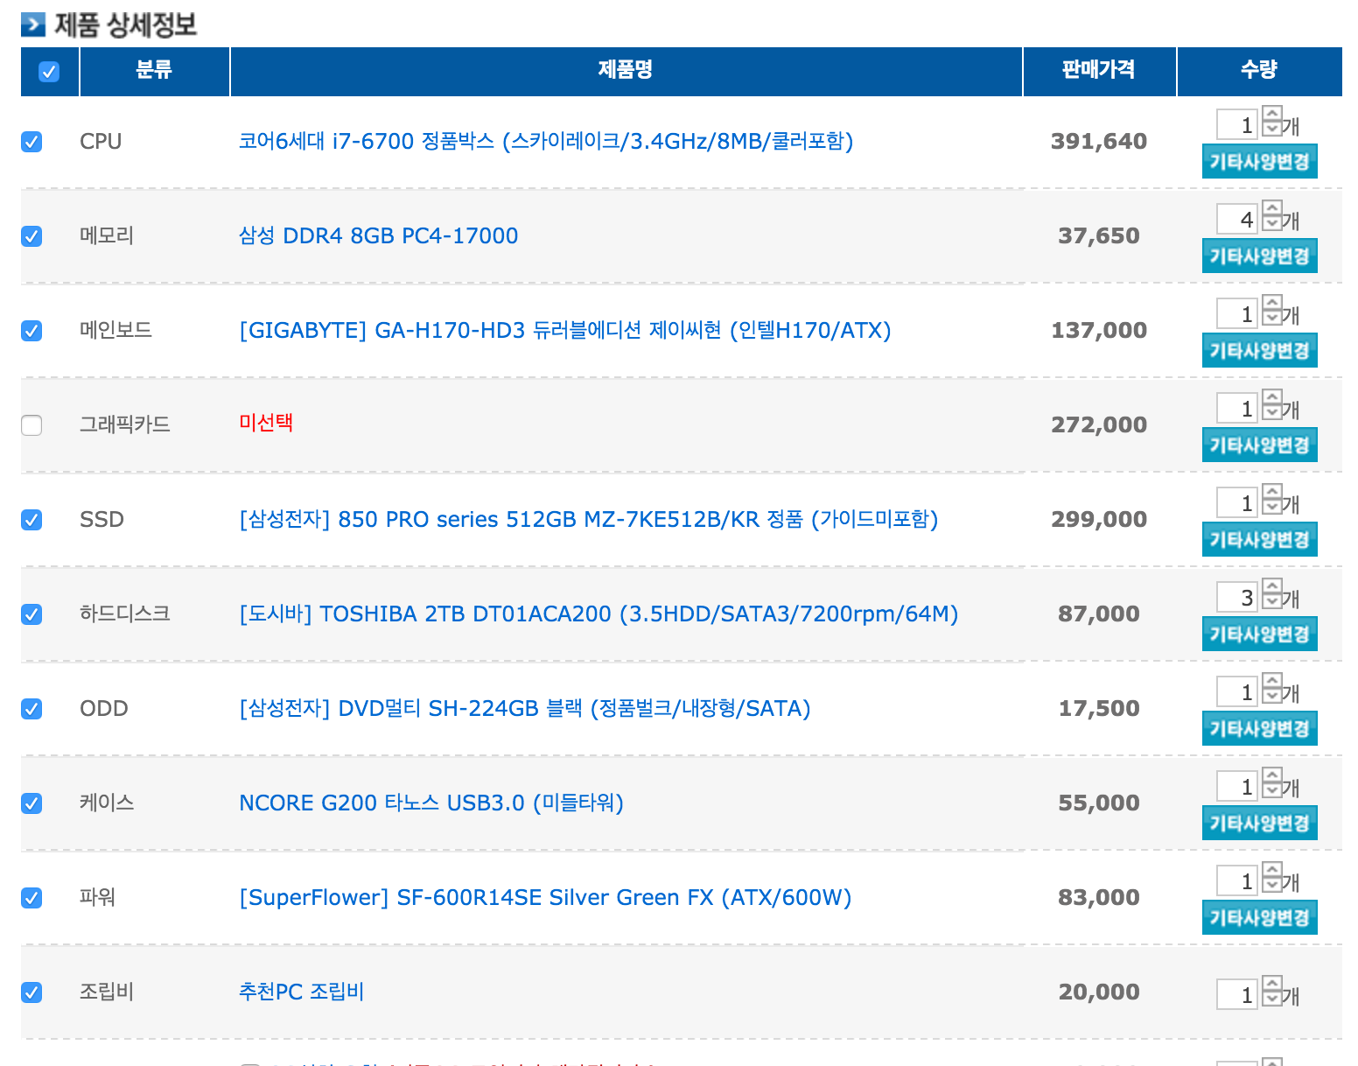1358x1066 pixels.
Task: Click 기타사양변경 button for ODD row
Action: pyautogui.click(x=1259, y=728)
